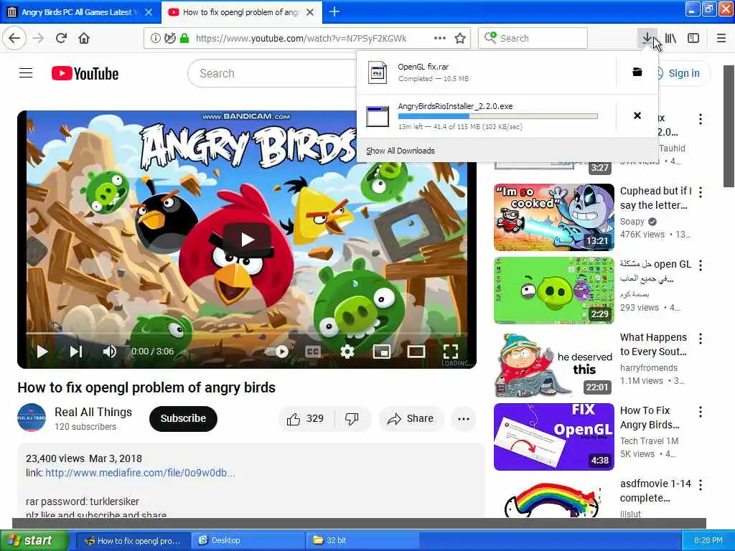735x551 pixels.
Task: Go to YouTube home via logo
Action: tap(85, 74)
